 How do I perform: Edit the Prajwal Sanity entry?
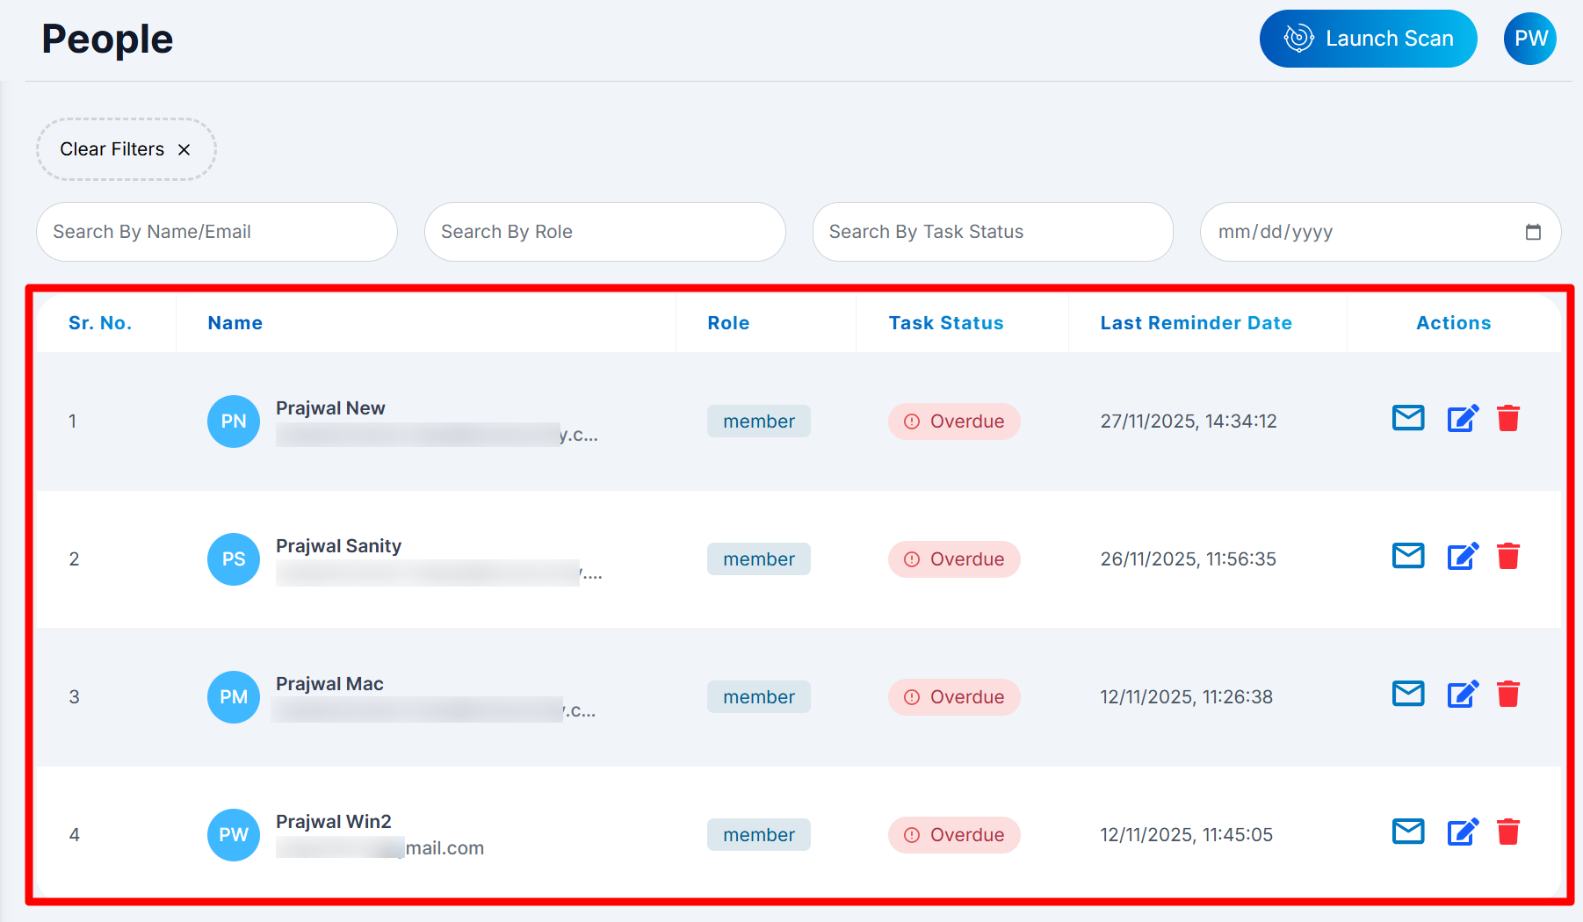pyautogui.click(x=1463, y=557)
